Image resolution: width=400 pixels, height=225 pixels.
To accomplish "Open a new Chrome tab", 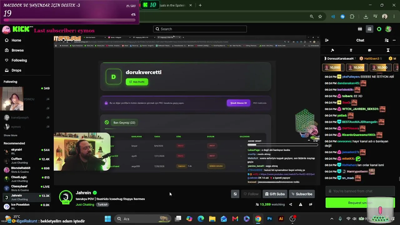I will [200, 5].
